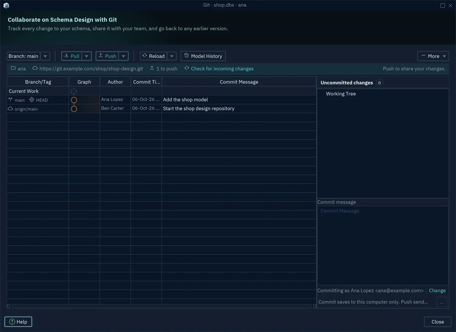Click author Ben Carter cell
This screenshot has width=456, height=332.
(x=115, y=108)
